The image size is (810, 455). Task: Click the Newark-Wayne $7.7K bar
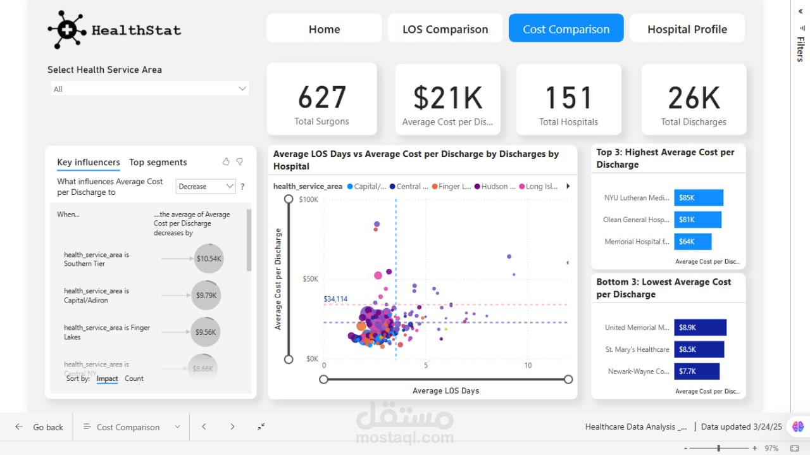(697, 371)
